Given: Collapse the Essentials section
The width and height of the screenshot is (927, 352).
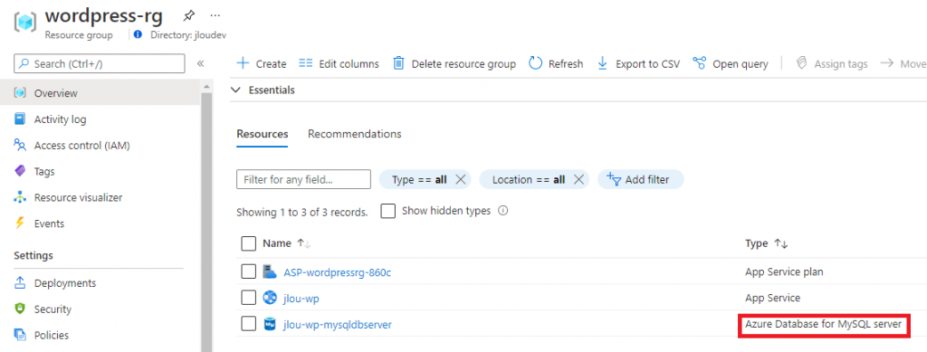Looking at the screenshot, I should click(236, 90).
